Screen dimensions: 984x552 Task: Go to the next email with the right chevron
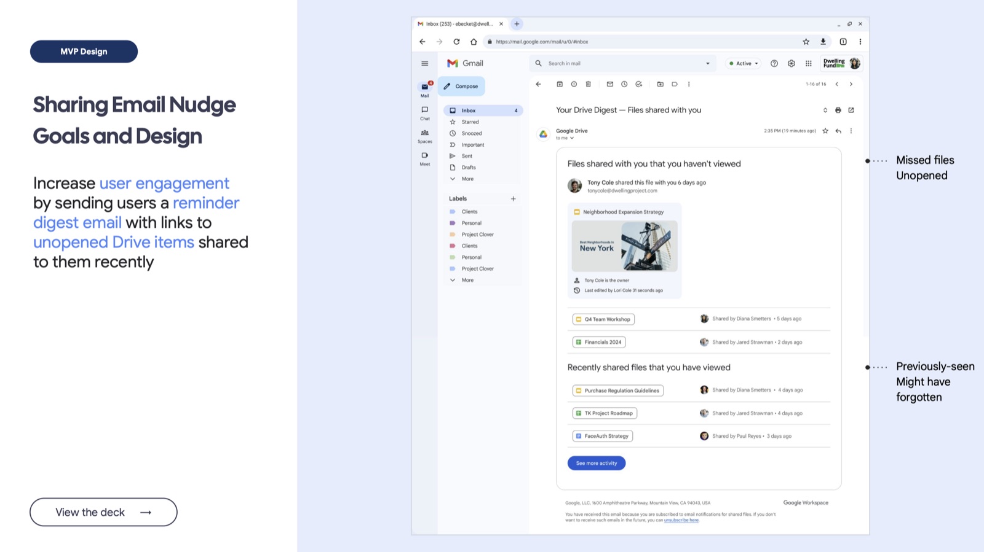[x=851, y=84]
